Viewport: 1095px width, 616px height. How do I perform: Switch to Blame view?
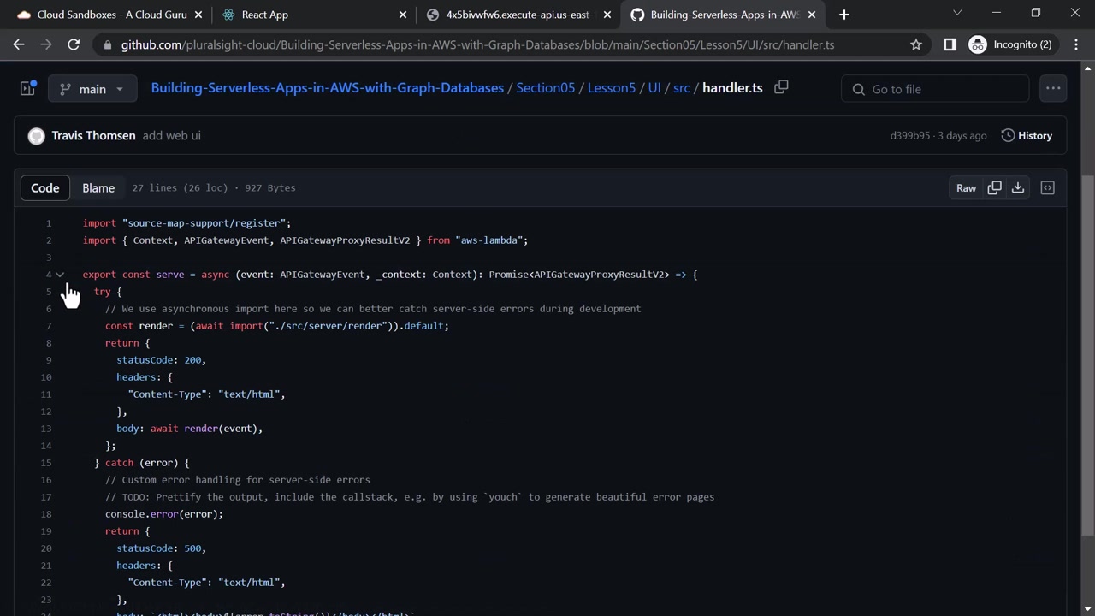tap(98, 187)
